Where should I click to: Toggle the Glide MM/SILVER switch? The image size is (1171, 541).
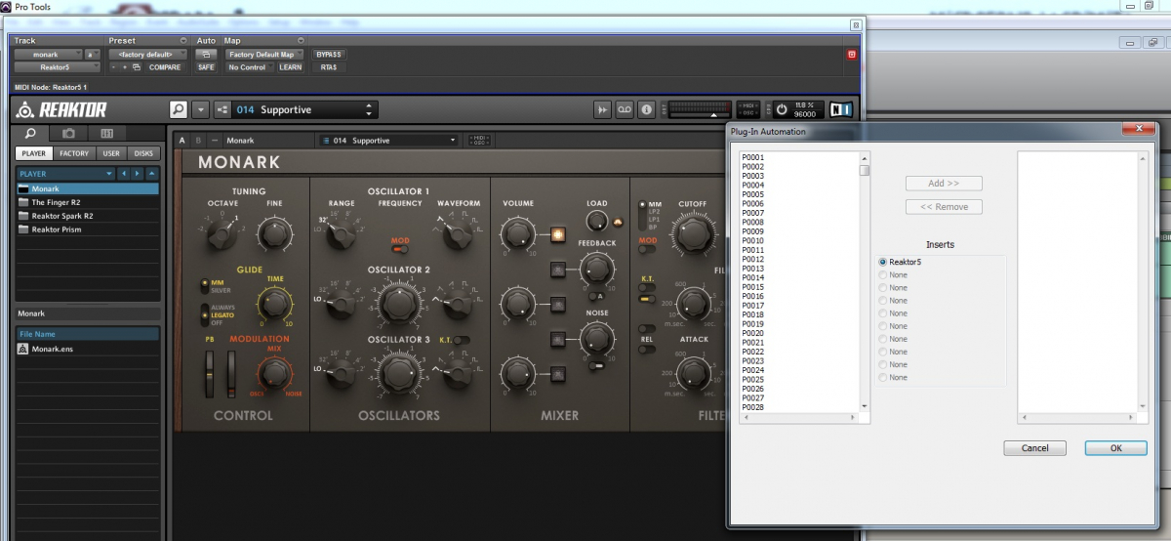204,285
